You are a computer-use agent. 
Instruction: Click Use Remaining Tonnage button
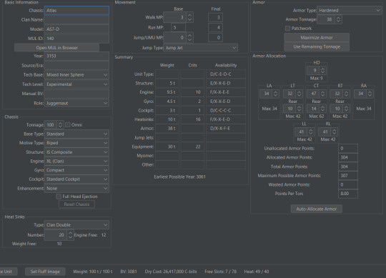pos(317,46)
